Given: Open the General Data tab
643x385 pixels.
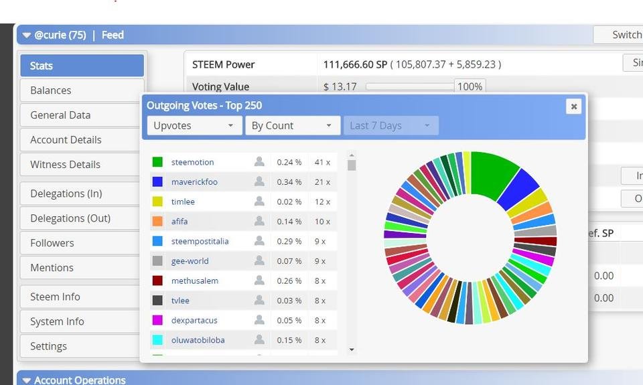Looking at the screenshot, I should (x=82, y=115).
